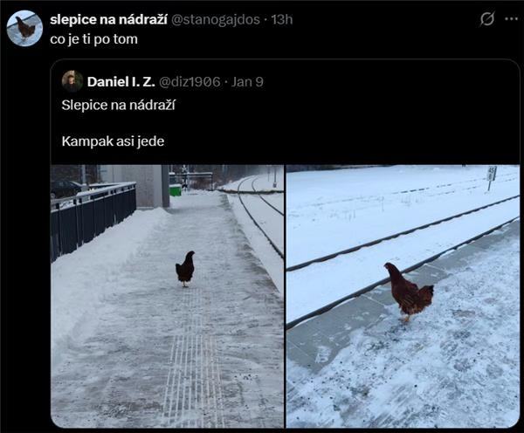The image size is (524, 433).
Task: Click the Daniel I. Z. display name
Action: 121,82
